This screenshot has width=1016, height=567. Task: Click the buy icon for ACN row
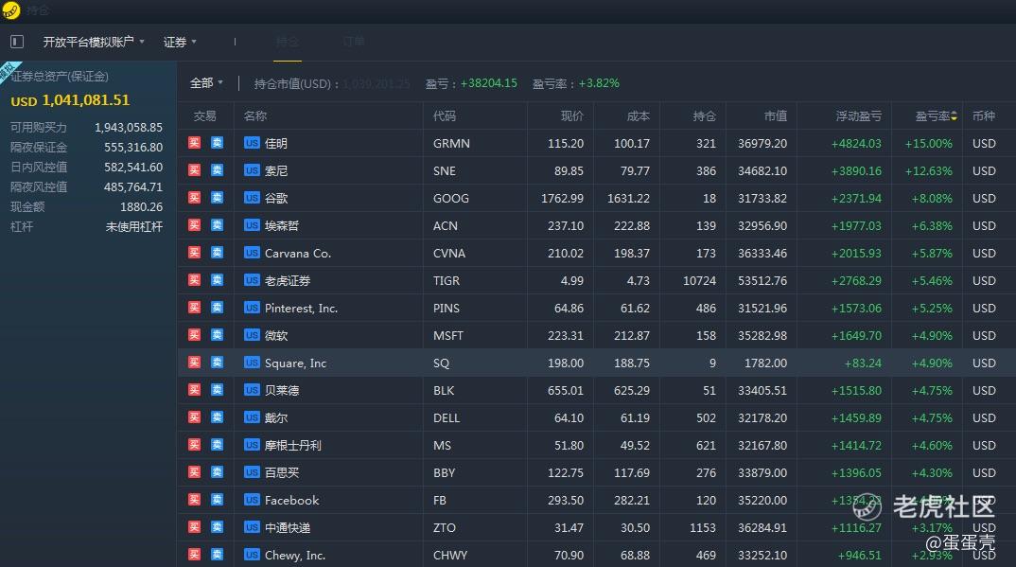tap(194, 225)
